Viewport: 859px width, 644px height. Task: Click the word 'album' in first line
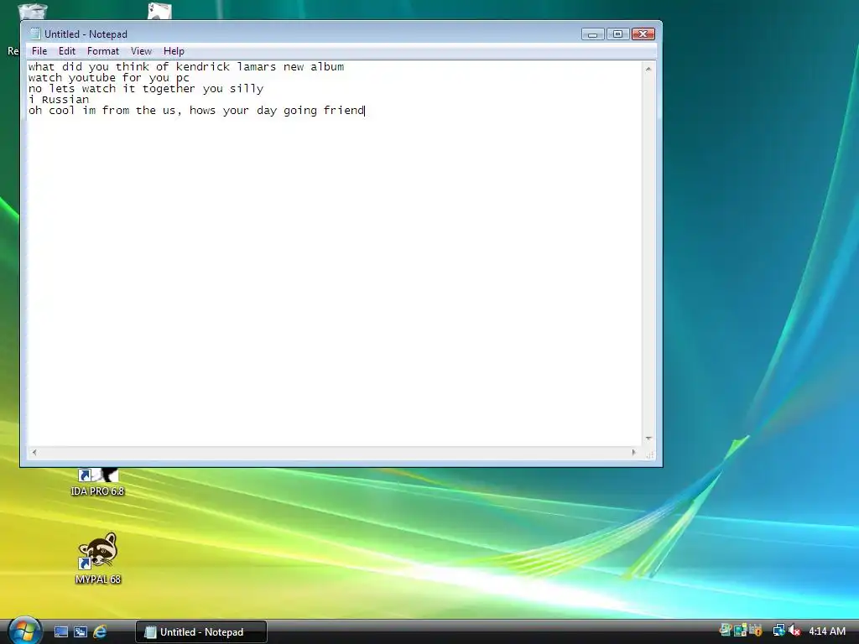coord(327,67)
